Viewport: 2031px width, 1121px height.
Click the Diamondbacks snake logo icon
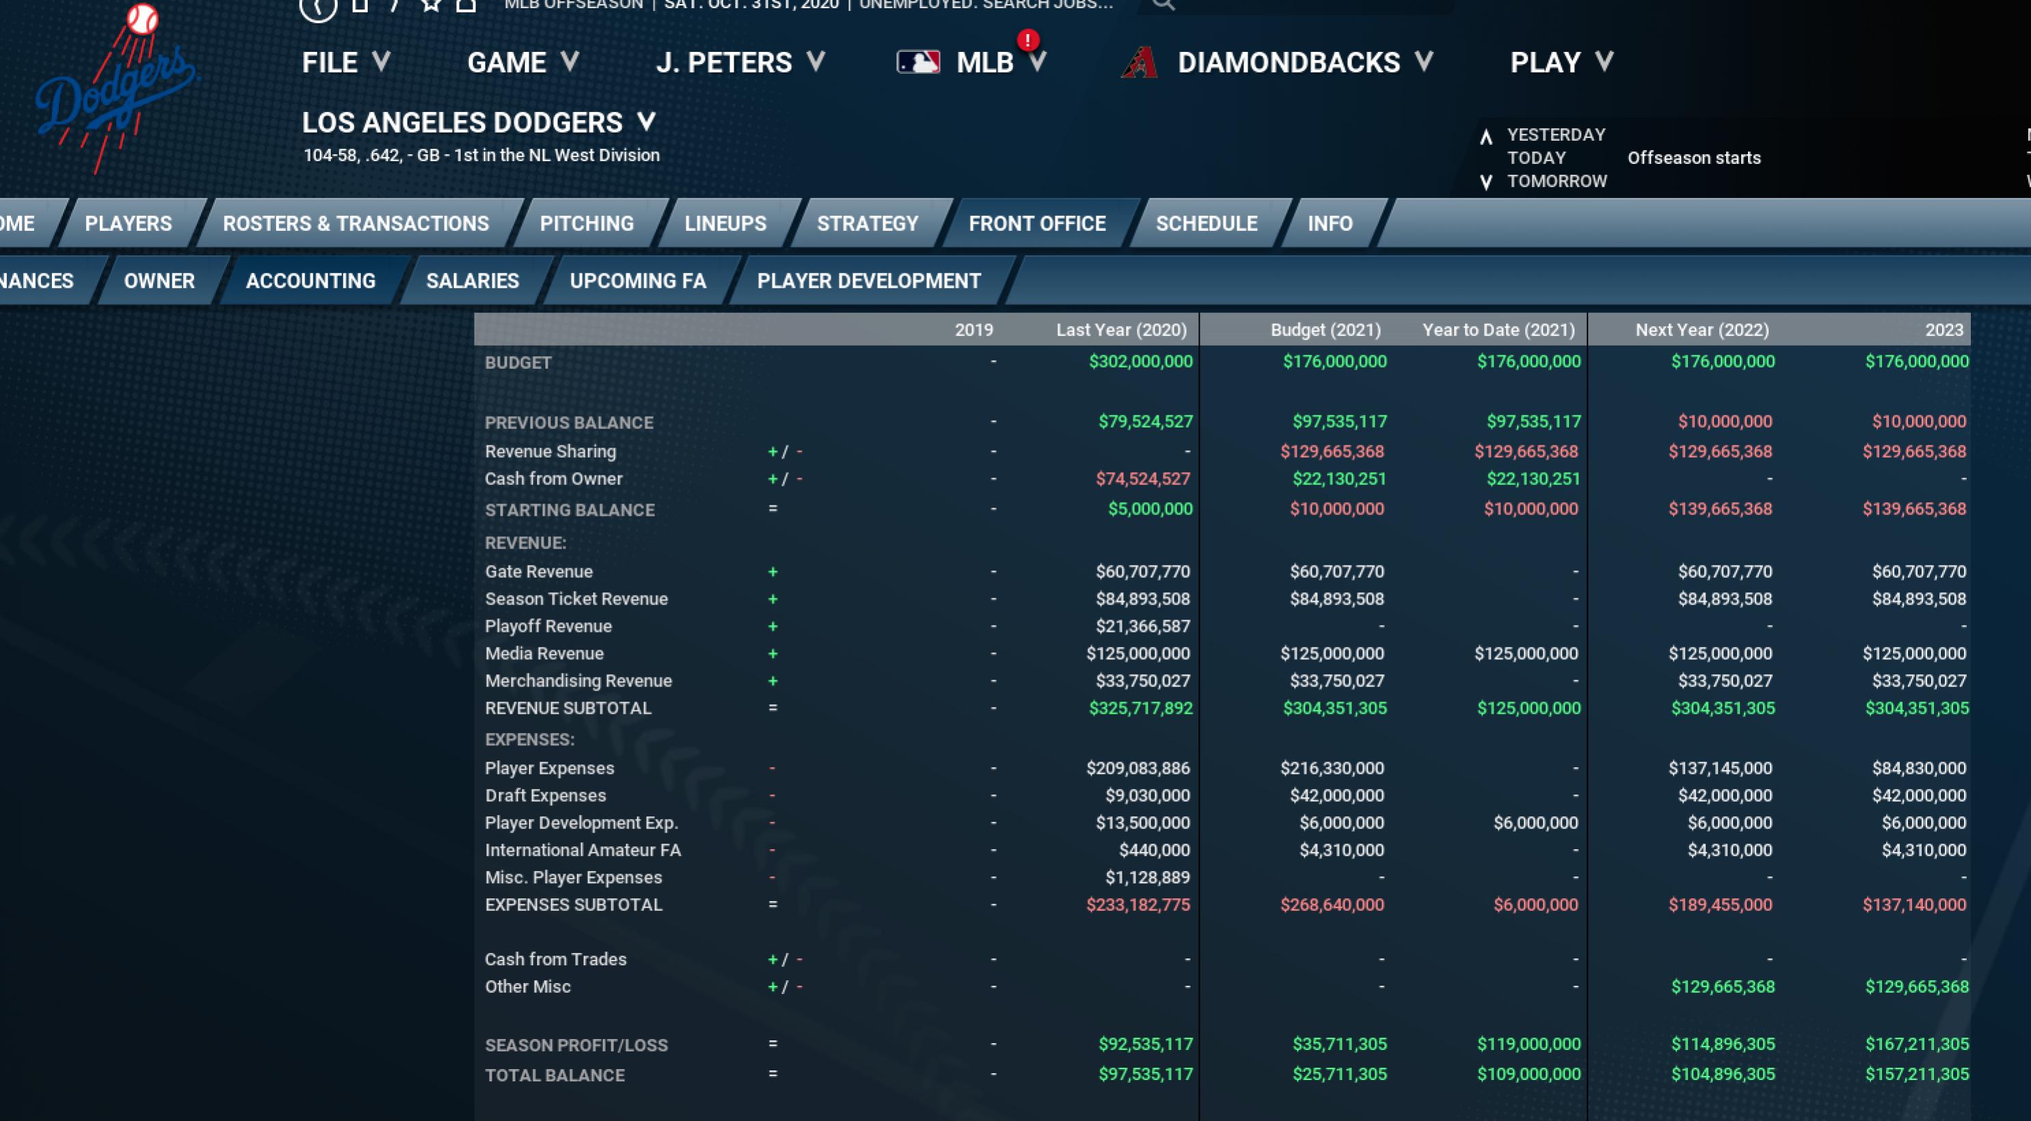click(x=1140, y=63)
